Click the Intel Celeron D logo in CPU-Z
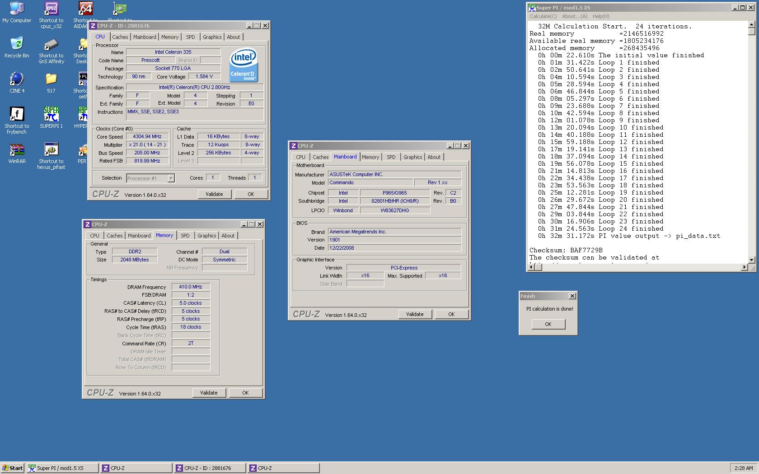The width and height of the screenshot is (759, 474). pos(244,66)
